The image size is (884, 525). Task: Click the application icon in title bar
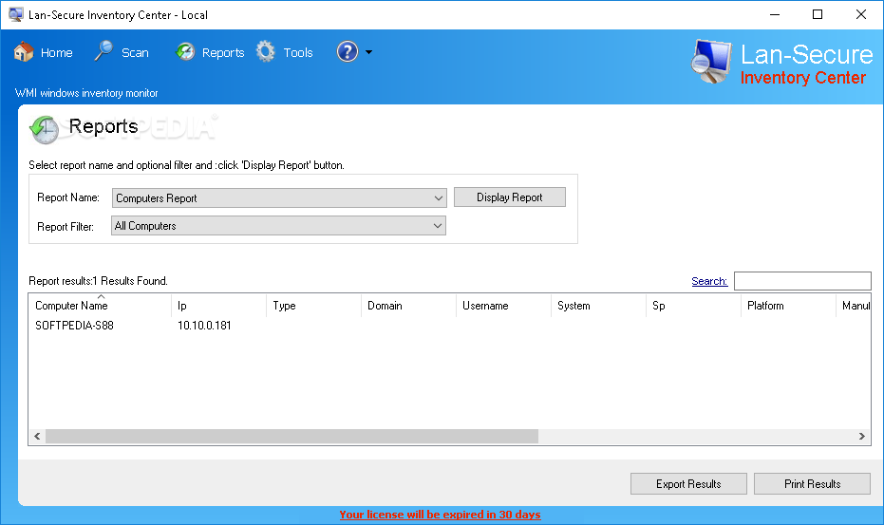point(16,14)
